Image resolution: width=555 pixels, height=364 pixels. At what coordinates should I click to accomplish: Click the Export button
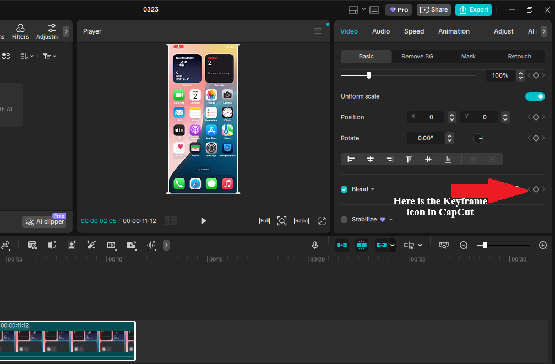(x=474, y=9)
